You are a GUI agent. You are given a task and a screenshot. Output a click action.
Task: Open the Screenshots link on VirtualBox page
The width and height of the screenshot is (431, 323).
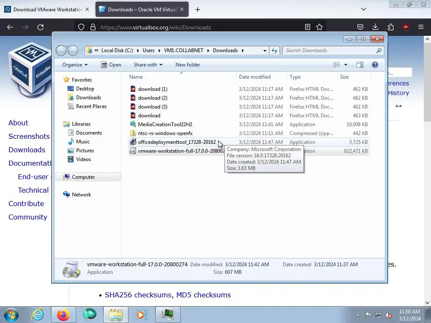tap(29, 136)
